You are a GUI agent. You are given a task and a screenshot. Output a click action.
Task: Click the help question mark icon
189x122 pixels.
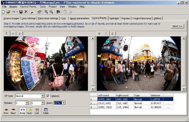coord(65,12)
